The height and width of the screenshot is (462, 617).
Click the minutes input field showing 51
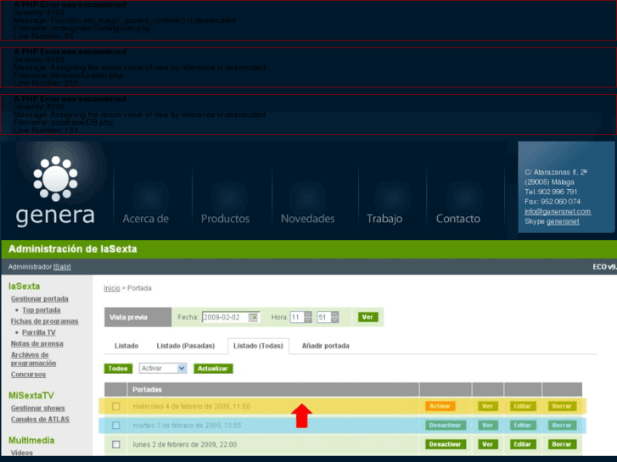pyautogui.click(x=324, y=317)
